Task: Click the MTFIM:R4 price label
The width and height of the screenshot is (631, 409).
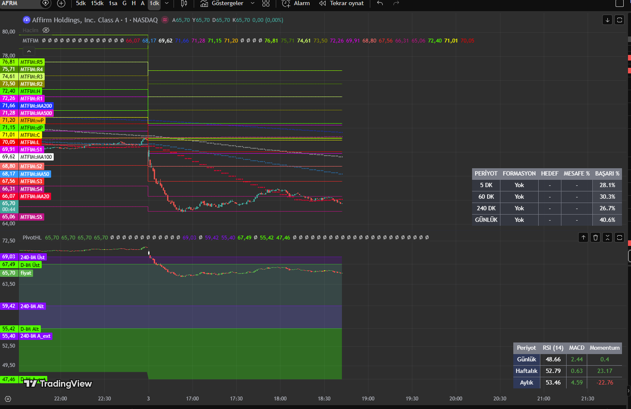Action: tap(32, 70)
